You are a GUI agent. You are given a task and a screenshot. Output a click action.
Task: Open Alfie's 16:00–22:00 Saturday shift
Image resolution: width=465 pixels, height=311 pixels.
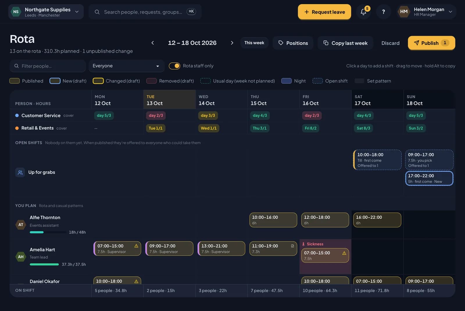(377, 220)
